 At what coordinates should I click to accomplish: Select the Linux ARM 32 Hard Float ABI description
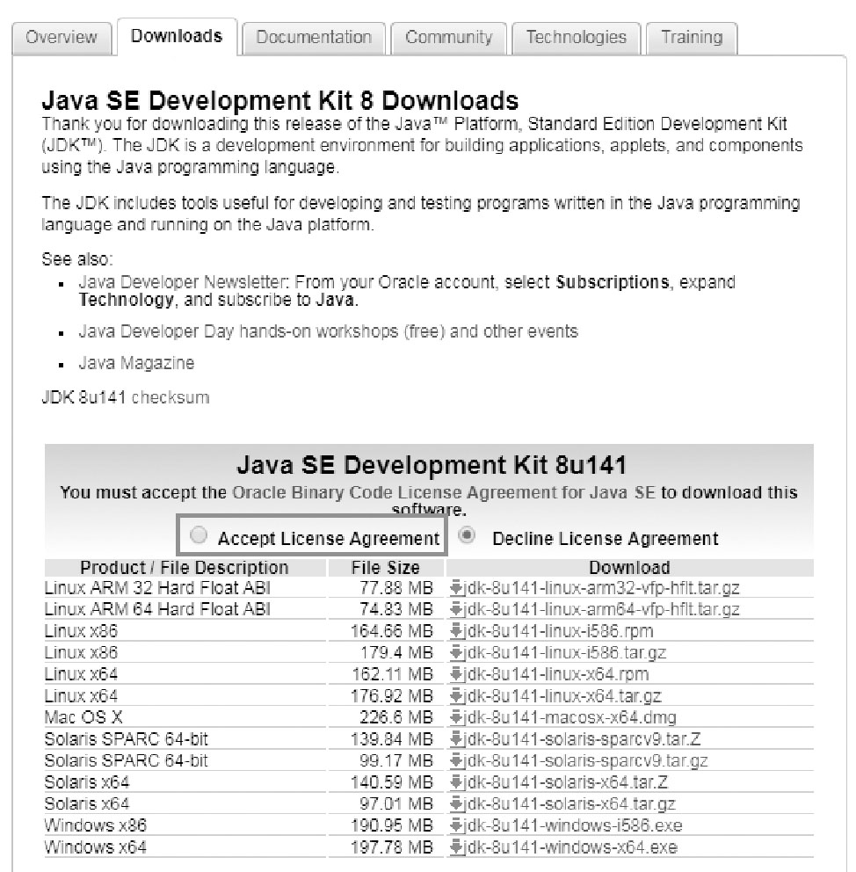(157, 588)
